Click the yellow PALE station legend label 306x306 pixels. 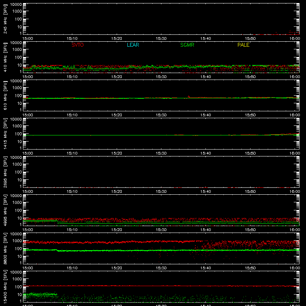243,45
